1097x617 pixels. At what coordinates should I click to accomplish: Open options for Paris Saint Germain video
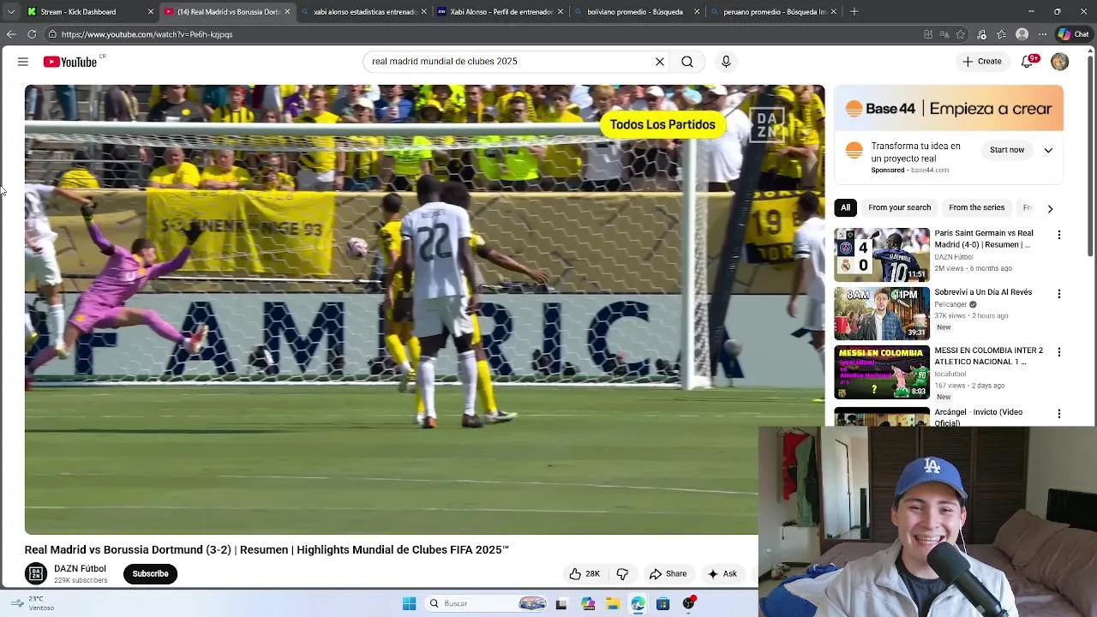[1059, 235]
